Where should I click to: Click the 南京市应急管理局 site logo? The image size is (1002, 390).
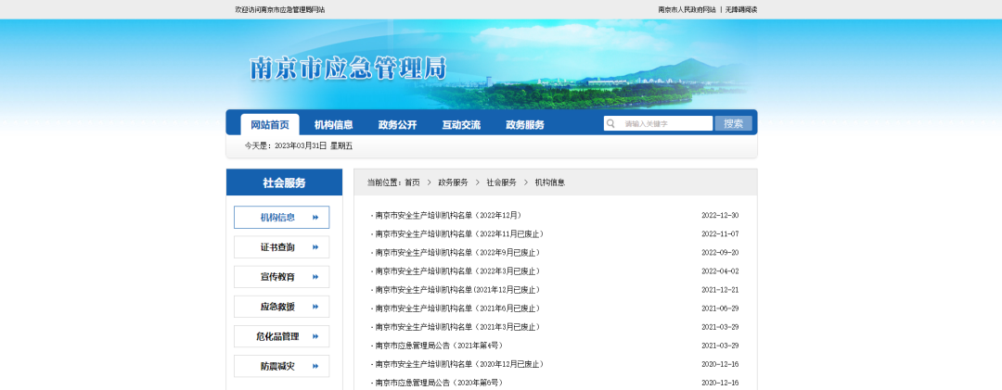(348, 69)
